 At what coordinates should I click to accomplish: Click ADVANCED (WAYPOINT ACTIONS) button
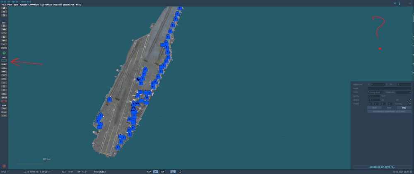(389, 112)
